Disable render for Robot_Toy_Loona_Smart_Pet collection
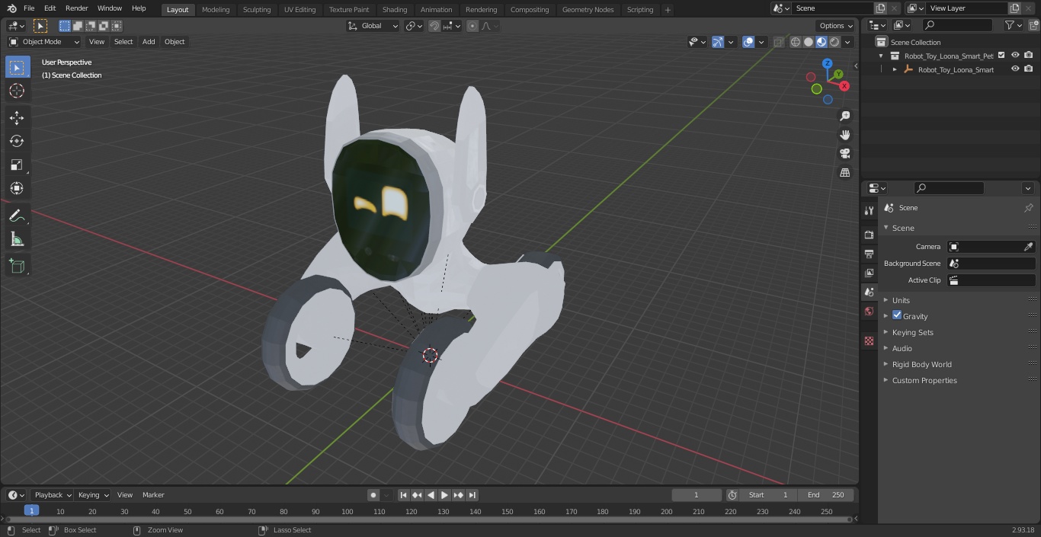The width and height of the screenshot is (1041, 537). pos(1029,56)
